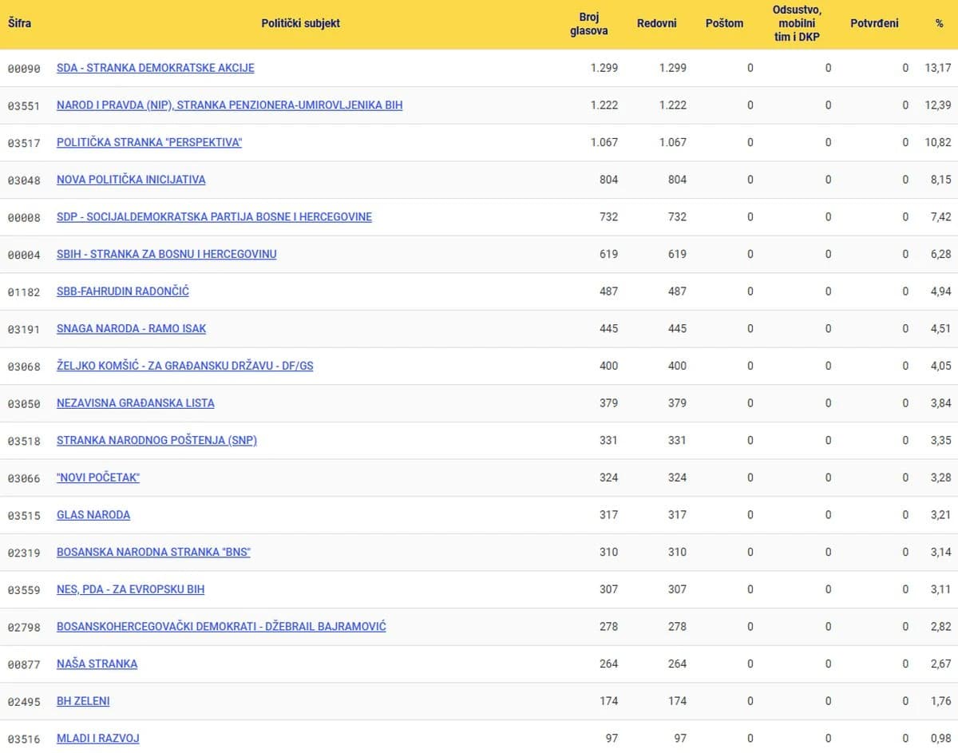Click Politička stranka "Perspektiva" link
This screenshot has height=753, width=958.
coord(149,142)
